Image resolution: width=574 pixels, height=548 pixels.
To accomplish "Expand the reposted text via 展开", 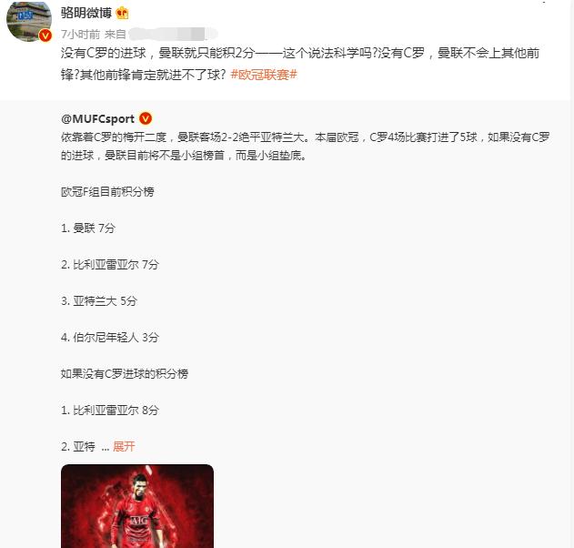I will pyautogui.click(x=124, y=446).
